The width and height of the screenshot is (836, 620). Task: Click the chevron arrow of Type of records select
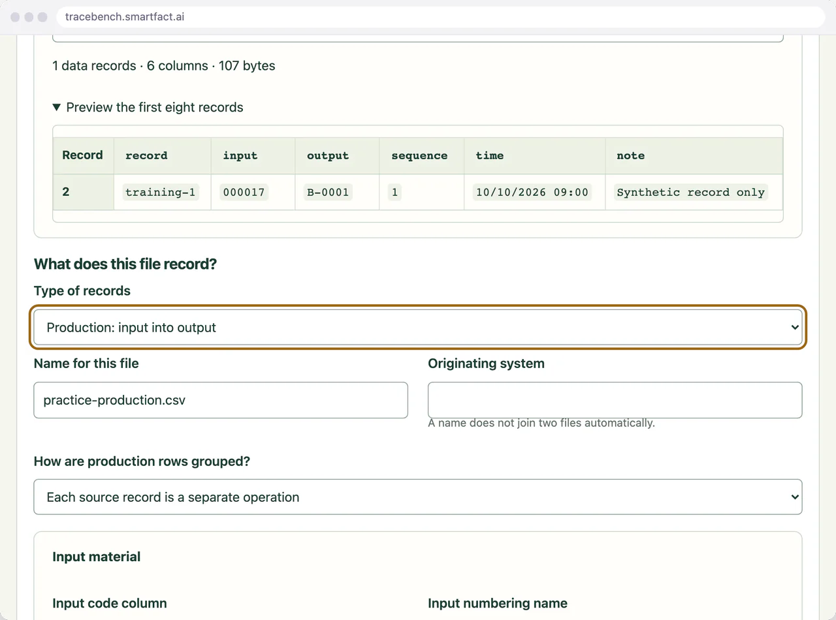794,327
